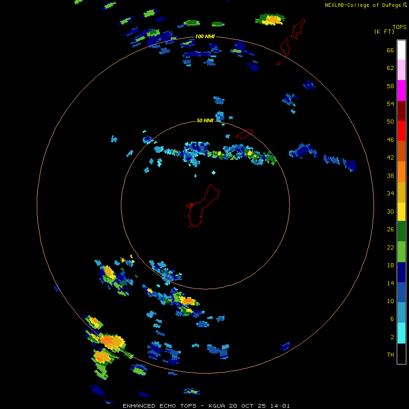This screenshot has width=409, height=409.
Task: Select the light green 26 K FT swatch
Action: (x=401, y=252)
